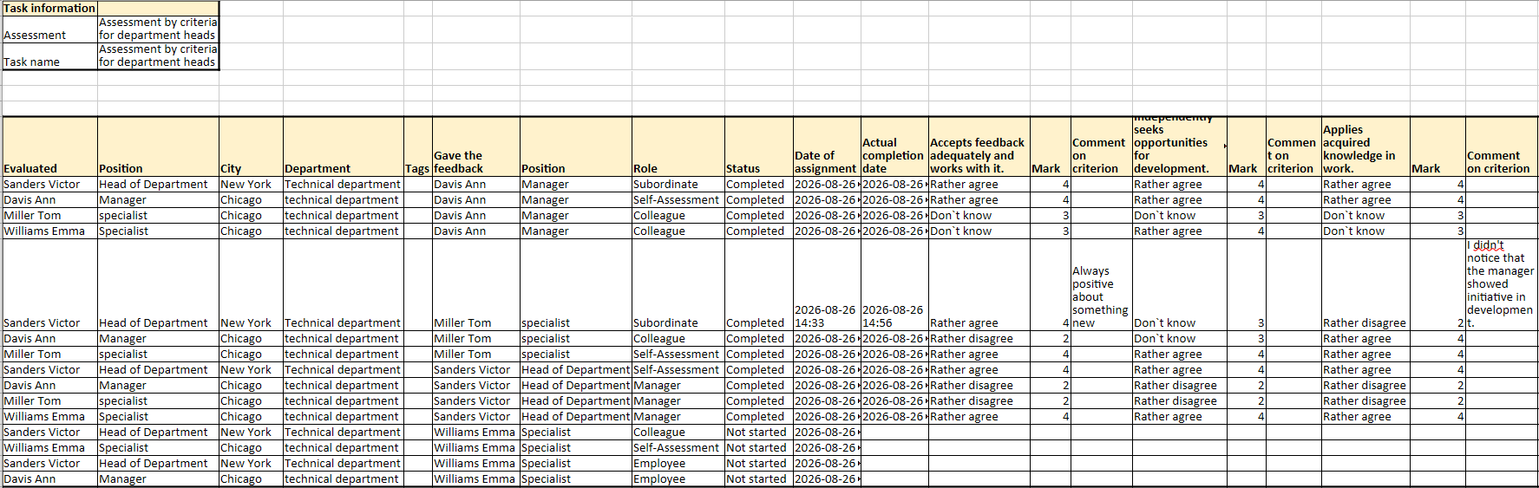1539x488 pixels.
Task: Select the 'Status' column header
Action: (x=759, y=147)
